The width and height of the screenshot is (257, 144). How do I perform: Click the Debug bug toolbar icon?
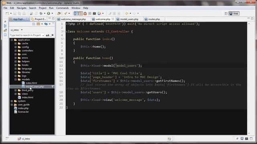[41, 14]
